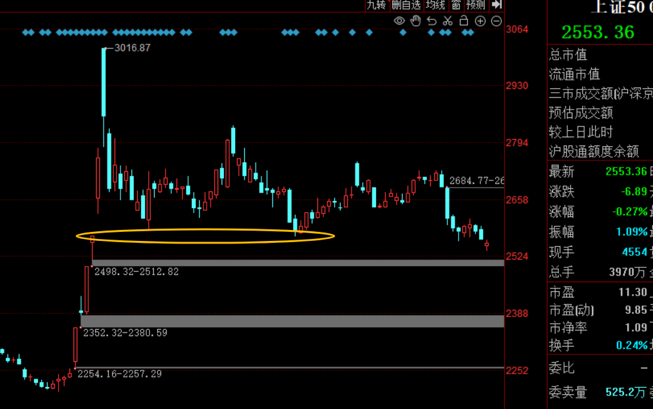The image size is (653, 409).
Task: Click the 3016.87 high price label
Action: click(132, 48)
